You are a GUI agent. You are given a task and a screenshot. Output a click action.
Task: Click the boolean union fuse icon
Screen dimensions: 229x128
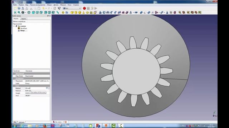149,12
